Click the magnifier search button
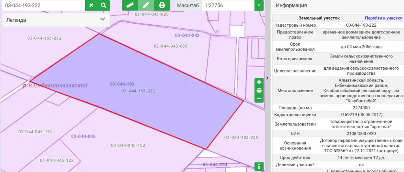The height and width of the screenshot is (172, 404). click(103, 5)
